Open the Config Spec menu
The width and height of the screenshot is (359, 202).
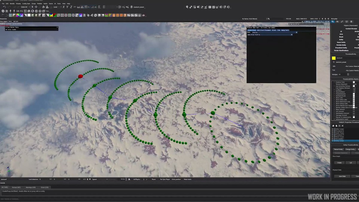[x=26, y=4]
